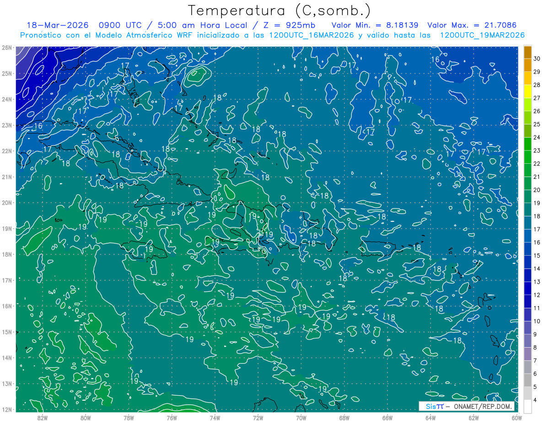Screen dimensions: 549x424
Task: Click the "19N" latitude axis label
Action: click(7, 228)
